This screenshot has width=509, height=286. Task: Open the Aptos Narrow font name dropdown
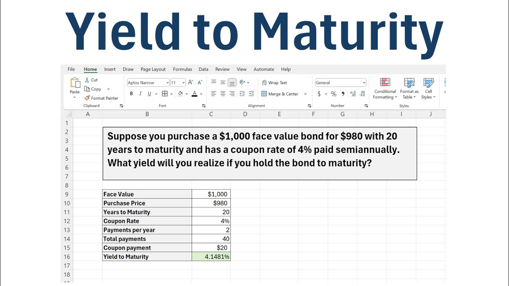[x=167, y=83]
